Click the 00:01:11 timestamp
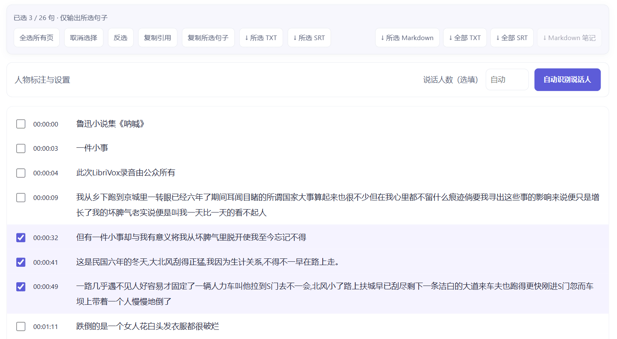 [46, 326]
